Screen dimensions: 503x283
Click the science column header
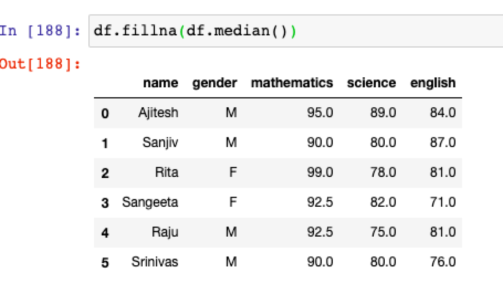371,83
